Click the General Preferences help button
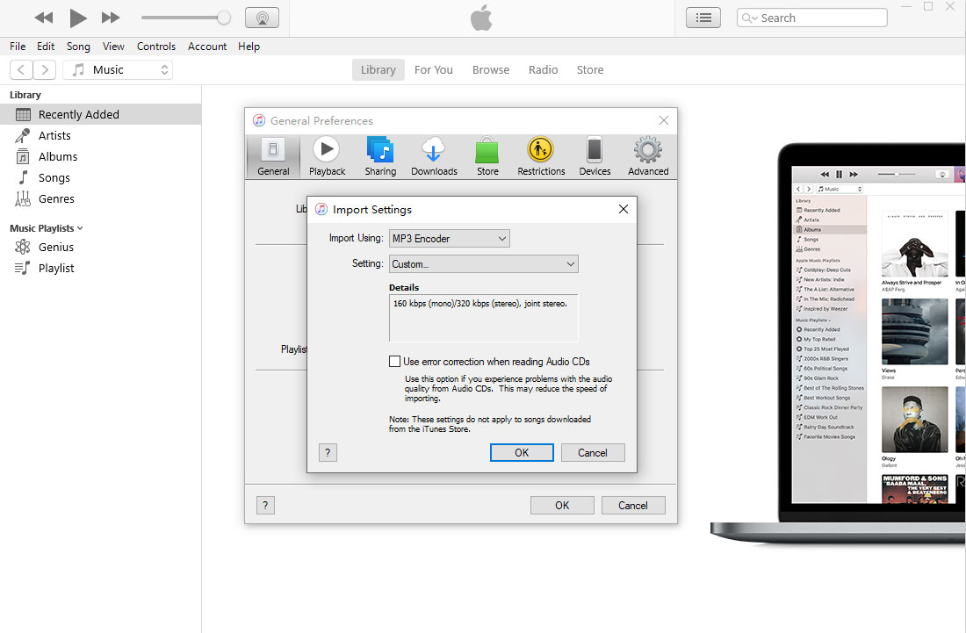Viewport: 966px width, 633px height. pyautogui.click(x=265, y=506)
